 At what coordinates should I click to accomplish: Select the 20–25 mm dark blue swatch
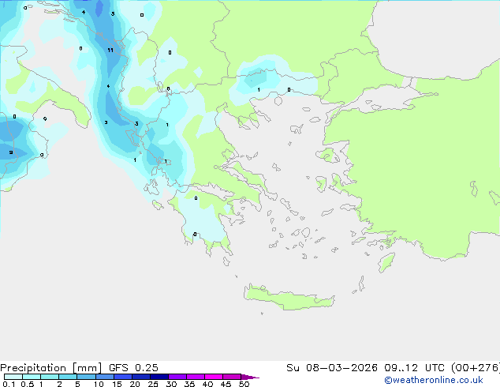coord(140,377)
